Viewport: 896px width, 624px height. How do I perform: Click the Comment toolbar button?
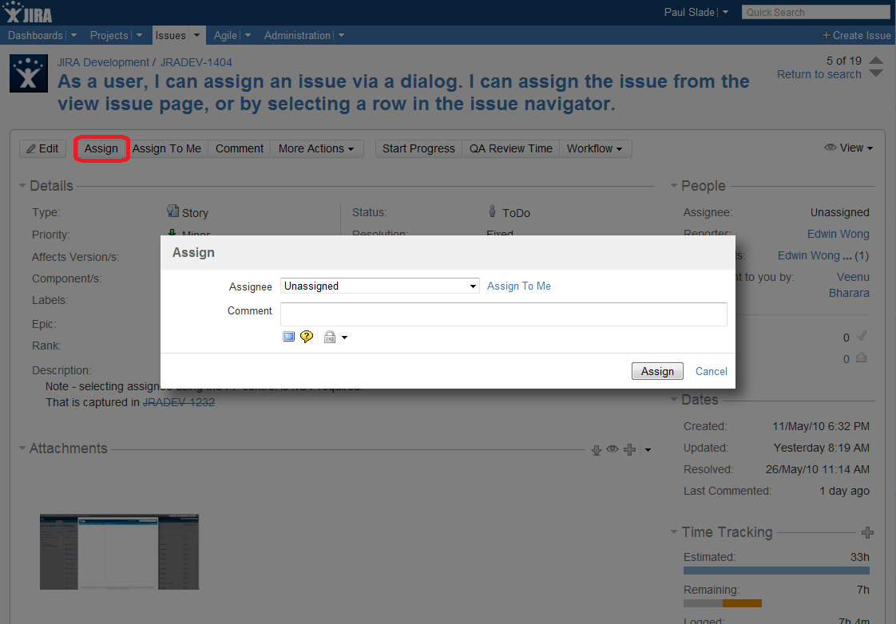point(240,148)
